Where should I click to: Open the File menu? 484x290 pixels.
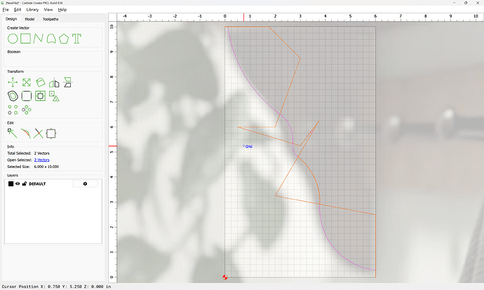point(6,10)
